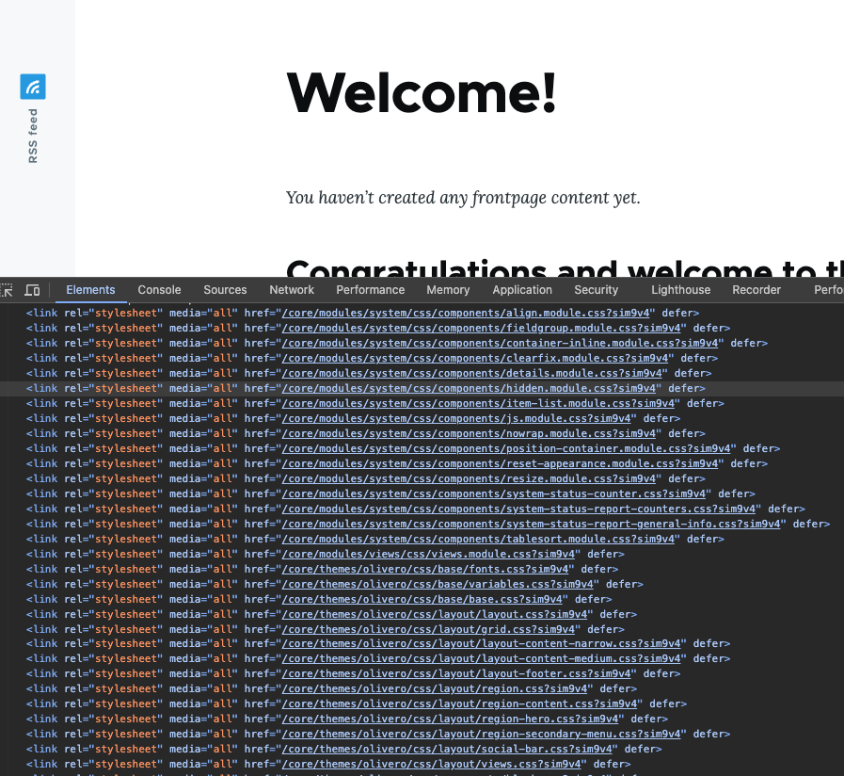This screenshot has width=844, height=776.
Task: Open the Network tab
Action: click(292, 290)
